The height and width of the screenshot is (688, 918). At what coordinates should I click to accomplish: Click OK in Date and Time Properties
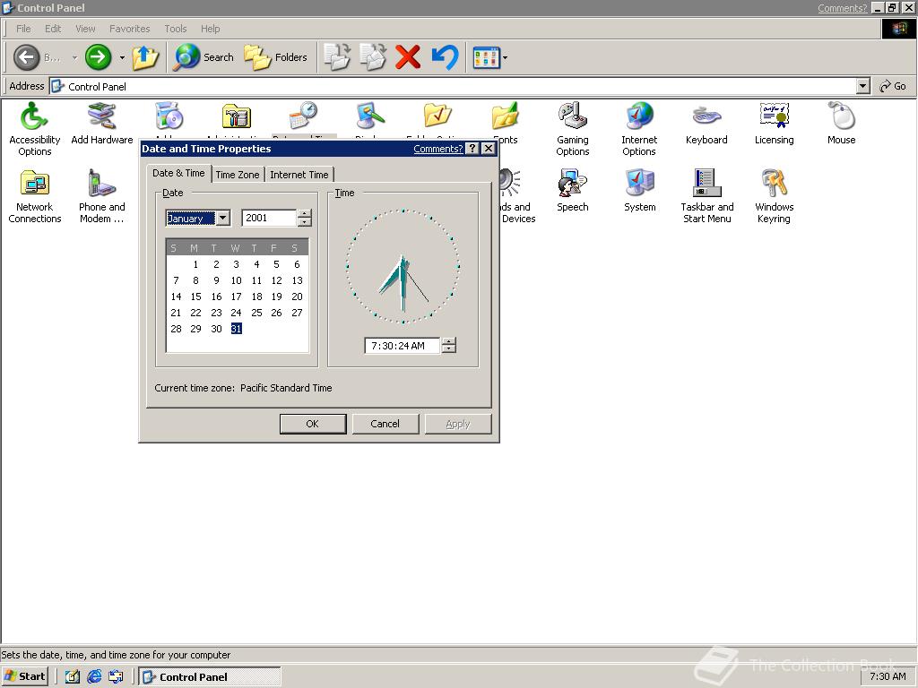313,424
